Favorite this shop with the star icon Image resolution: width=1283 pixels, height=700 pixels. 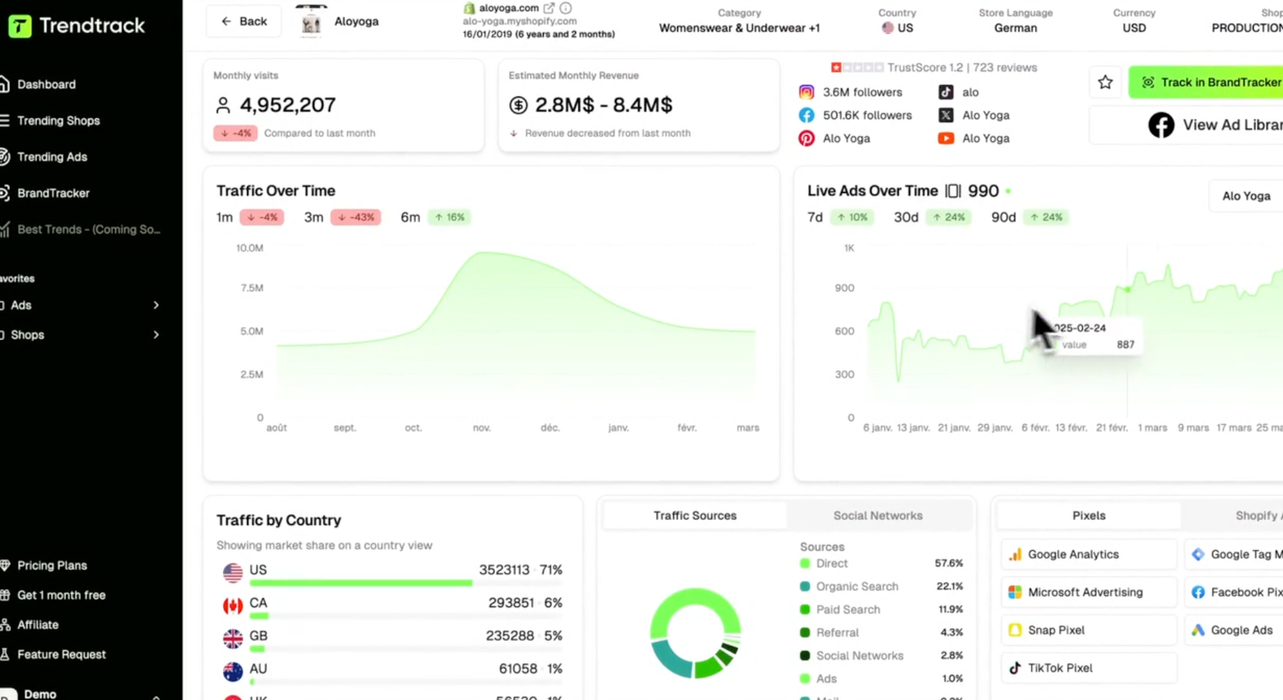pyautogui.click(x=1105, y=82)
